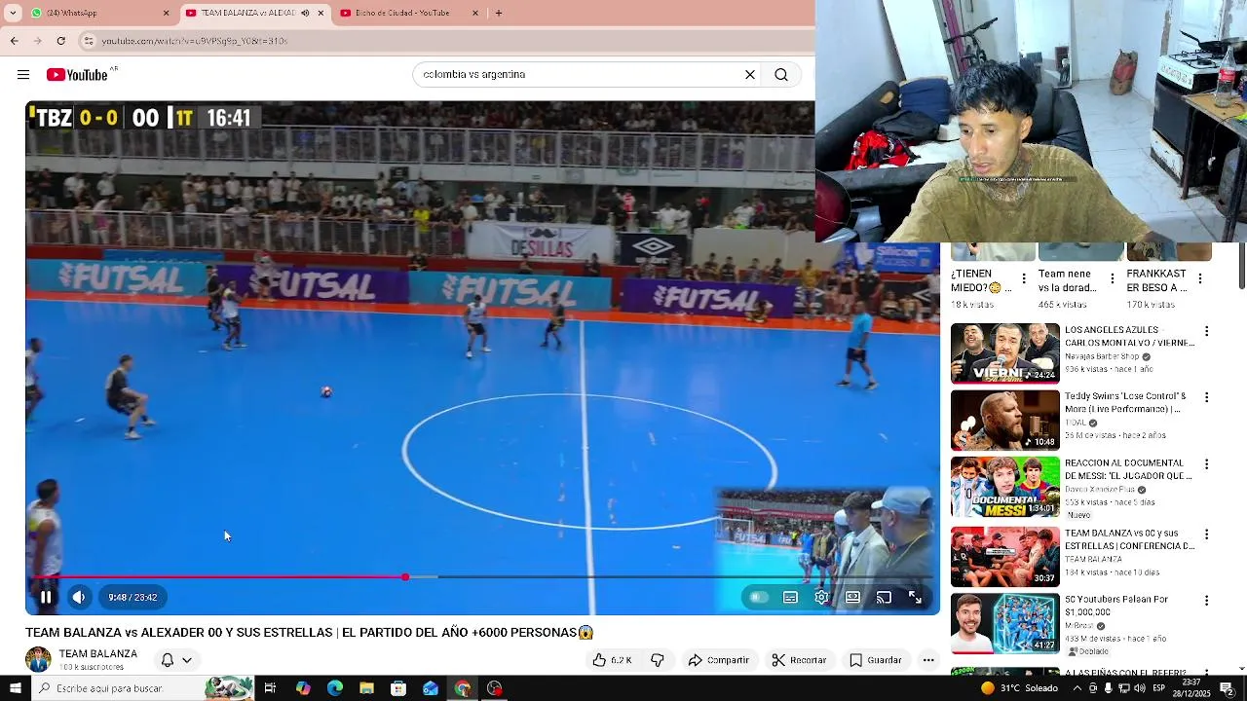This screenshot has width=1247, height=701.
Task: View site info icon in address bar
Action: click(89, 41)
